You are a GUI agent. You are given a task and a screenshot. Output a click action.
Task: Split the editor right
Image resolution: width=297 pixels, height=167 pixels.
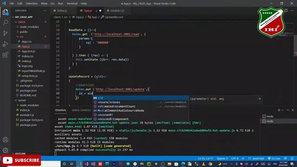point(286,11)
